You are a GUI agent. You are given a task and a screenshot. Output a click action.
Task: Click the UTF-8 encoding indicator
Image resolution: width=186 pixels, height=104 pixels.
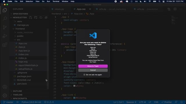[142, 102]
